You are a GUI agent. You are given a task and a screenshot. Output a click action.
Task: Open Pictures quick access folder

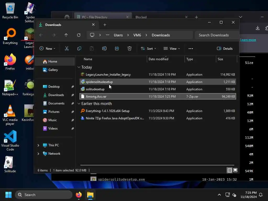[x=55, y=112]
